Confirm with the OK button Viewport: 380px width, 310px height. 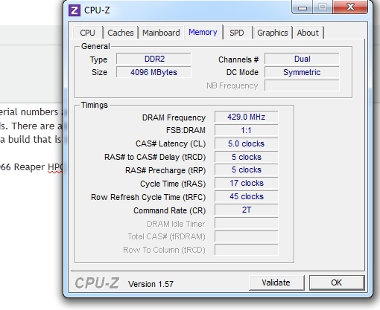(337, 282)
